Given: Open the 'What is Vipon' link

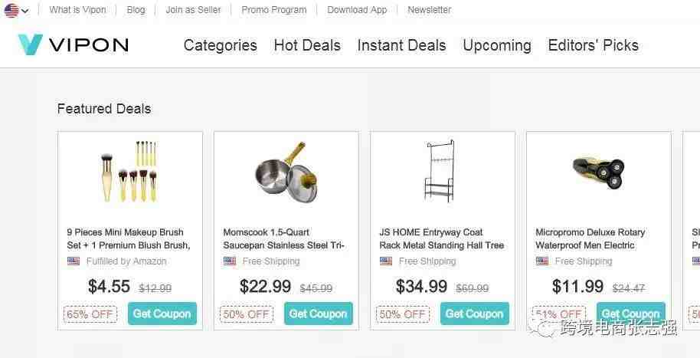Looking at the screenshot, I should (x=77, y=10).
